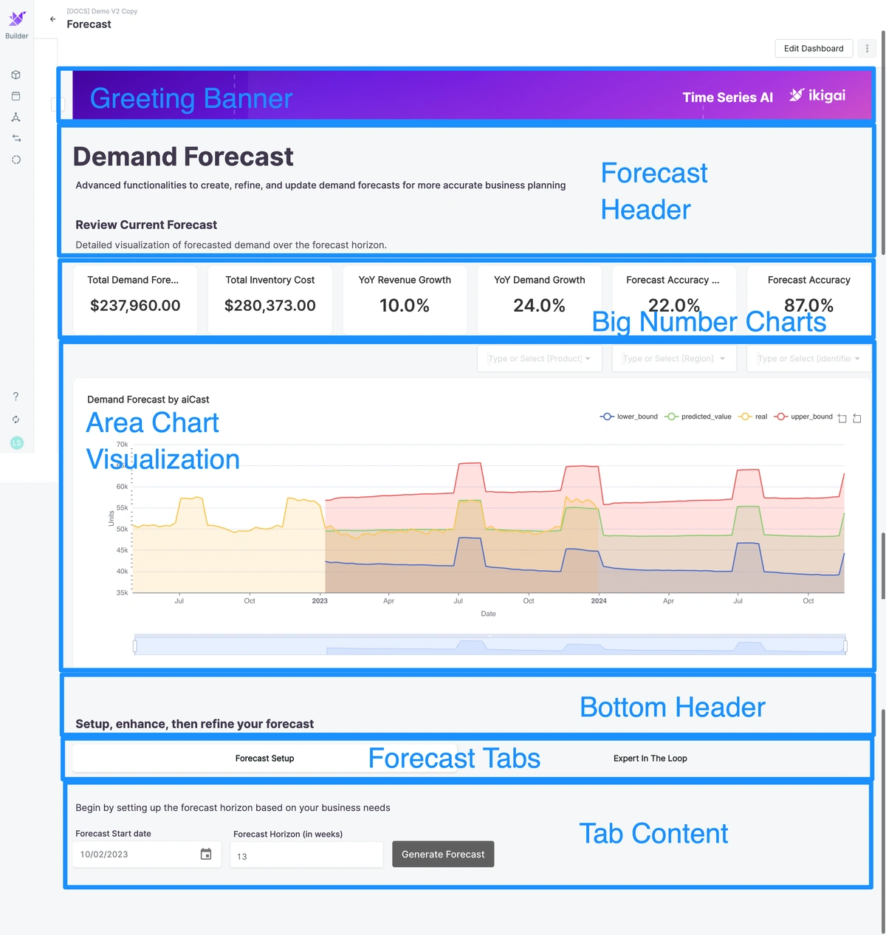This screenshot has height=935, width=886.
Task: Click the YoY Revenue Growth 10.0% value
Action: coord(405,306)
